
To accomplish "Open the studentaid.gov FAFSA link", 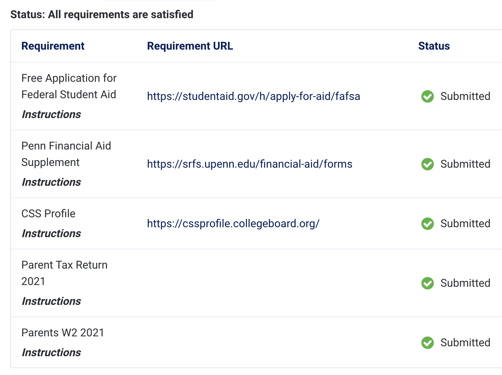I will click(x=253, y=96).
